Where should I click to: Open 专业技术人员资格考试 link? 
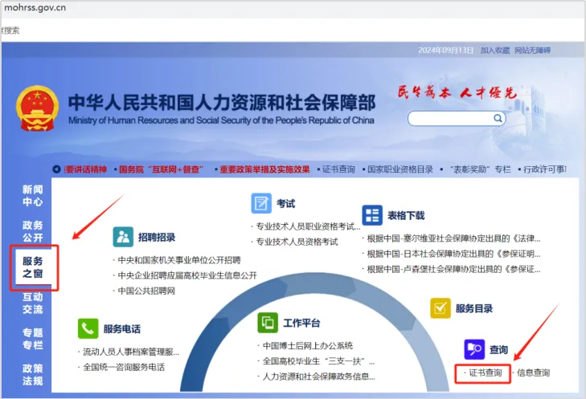(297, 242)
